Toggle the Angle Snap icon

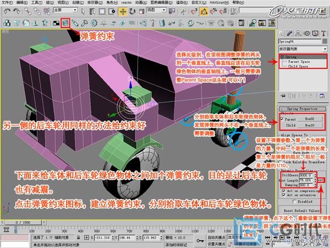(x=204, y=12)
